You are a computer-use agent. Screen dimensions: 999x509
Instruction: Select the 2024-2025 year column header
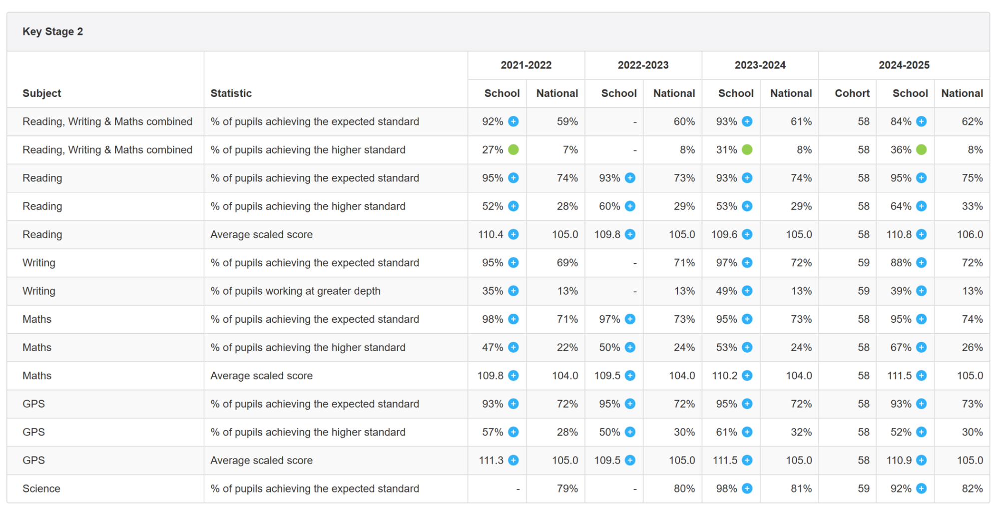tap(904, 65)
